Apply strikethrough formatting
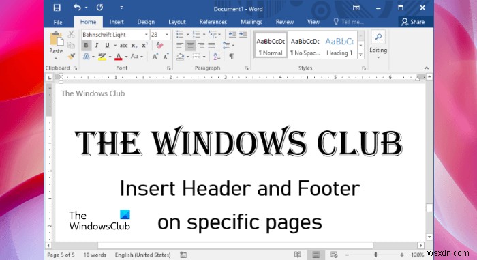 coord(123,46)
